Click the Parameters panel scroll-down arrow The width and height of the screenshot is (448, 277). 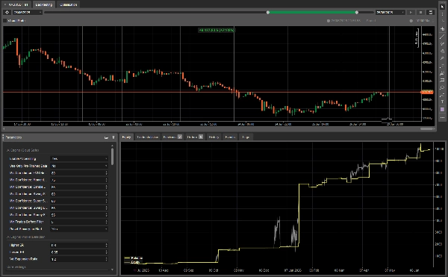pos(112,270)
